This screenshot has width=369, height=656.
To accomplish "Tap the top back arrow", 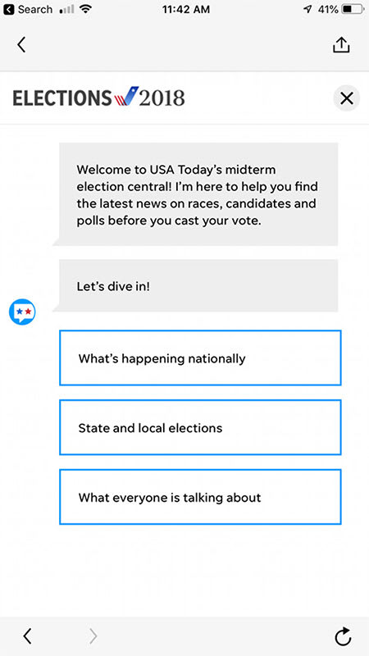I will point(22,45).
